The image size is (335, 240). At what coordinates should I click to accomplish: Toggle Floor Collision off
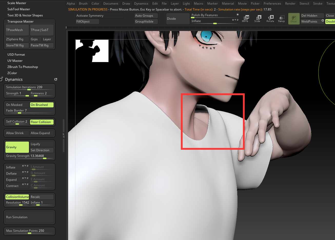pos(42,122)
